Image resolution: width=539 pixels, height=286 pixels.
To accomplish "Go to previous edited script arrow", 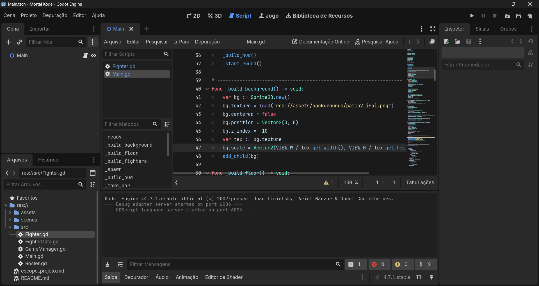I will click(x=410, y=42).
